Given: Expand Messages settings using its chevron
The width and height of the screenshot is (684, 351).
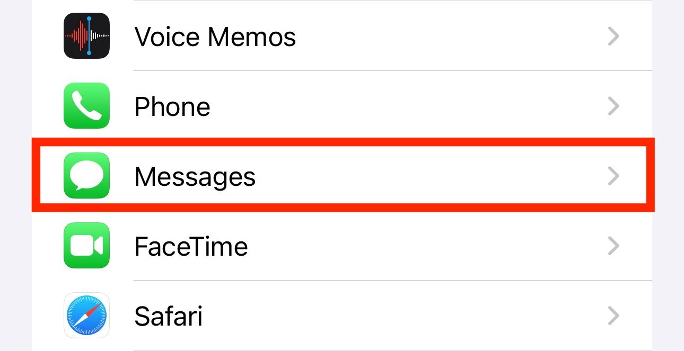Looking at the screenshot, I should click(x=613, y=176).
